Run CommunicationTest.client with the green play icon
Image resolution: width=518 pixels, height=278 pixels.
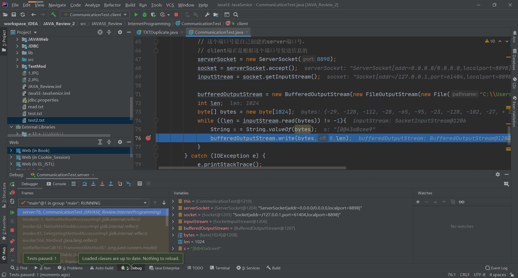pyautogui.click(x=136, y=15)
